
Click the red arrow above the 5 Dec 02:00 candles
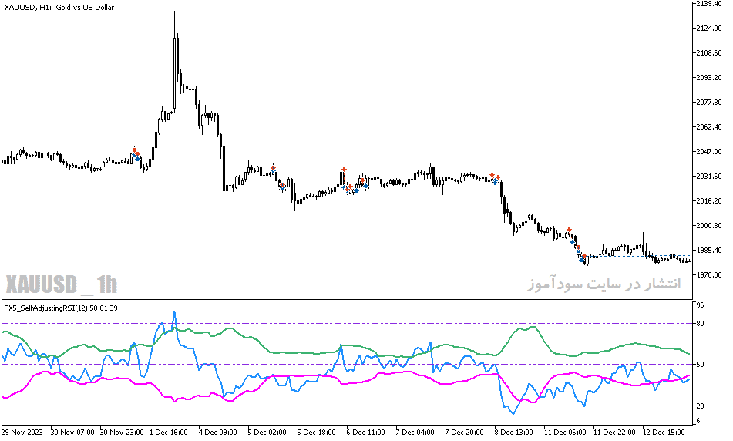[273, 167]
